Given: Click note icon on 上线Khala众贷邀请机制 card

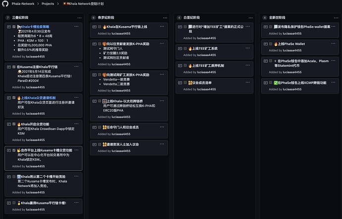Looking at the screenshot, I should coord(9,98).
